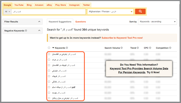Switch to the YouTube tab
181x103 pixels.
pos(19,5)
